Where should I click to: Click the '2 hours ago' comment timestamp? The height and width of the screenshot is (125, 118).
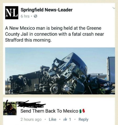(31, 119)
